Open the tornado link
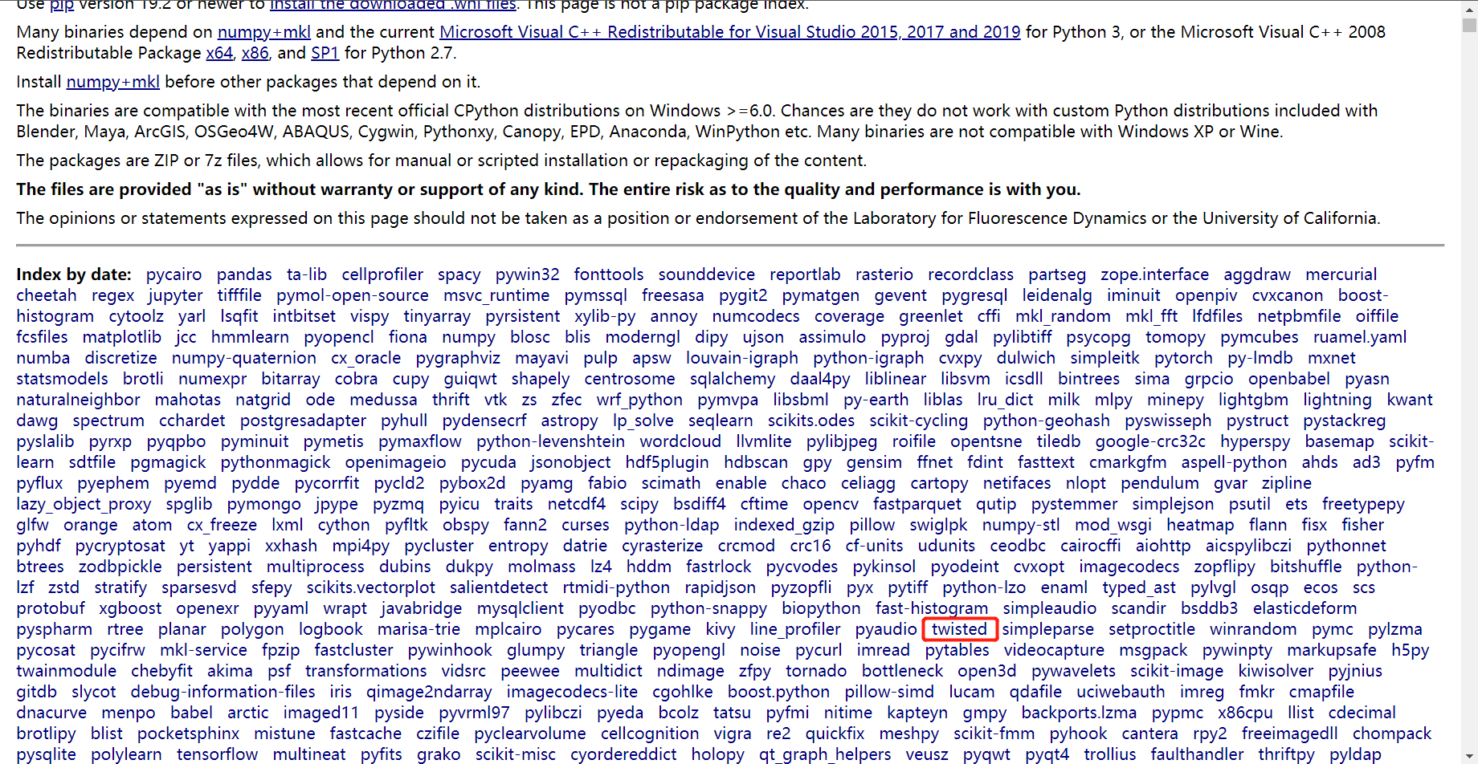Screen dimensions: 1478x764 pyautogui.click(x=816, y=671)
